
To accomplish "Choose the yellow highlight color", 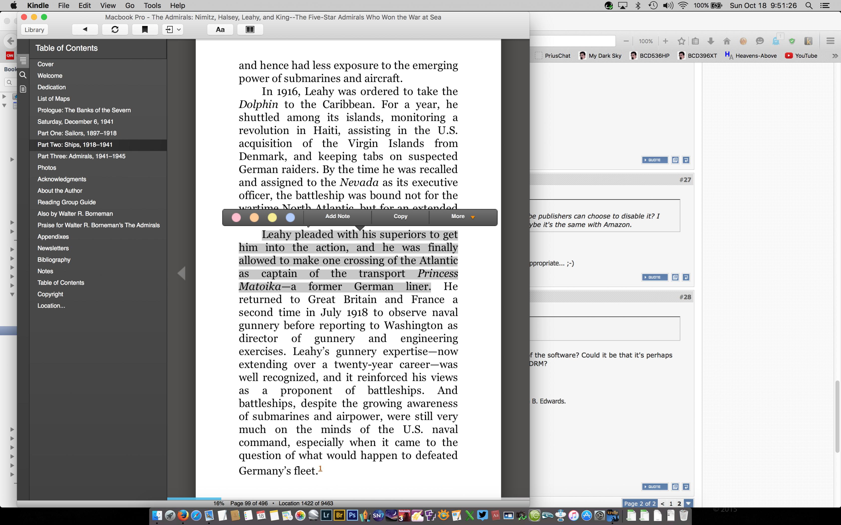I will [x=272, y=217].
